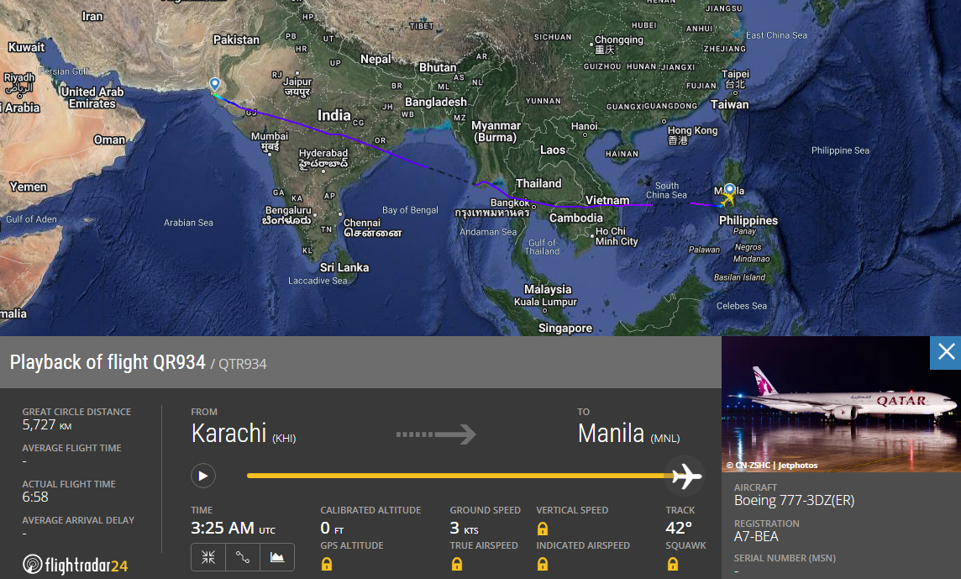Click the actual flight time 6:58

(35, 497)
